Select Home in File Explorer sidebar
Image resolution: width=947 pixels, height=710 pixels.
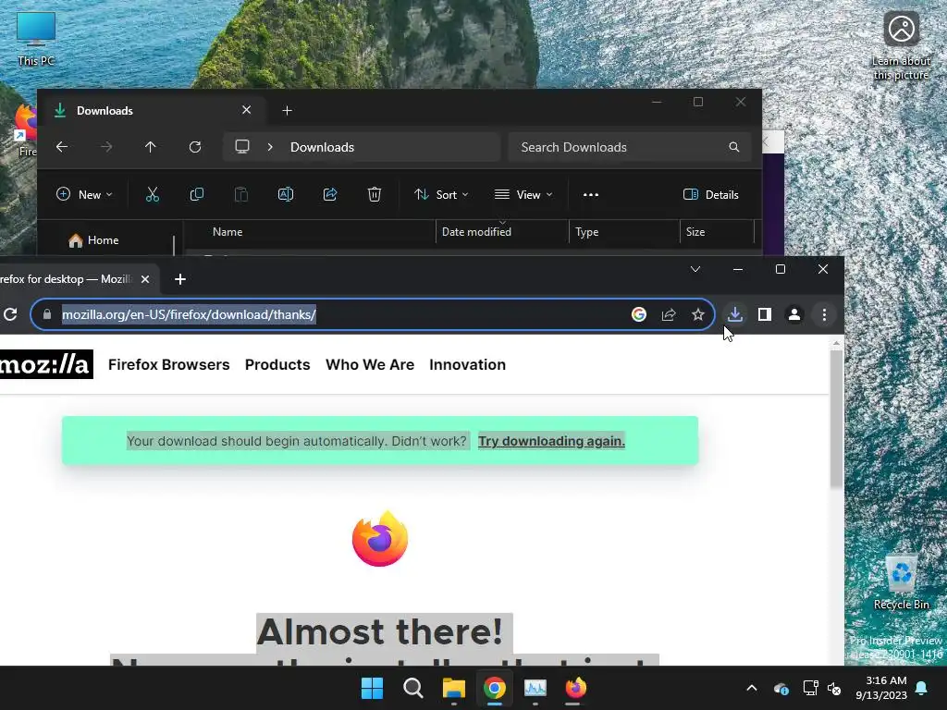click(93, 240)
